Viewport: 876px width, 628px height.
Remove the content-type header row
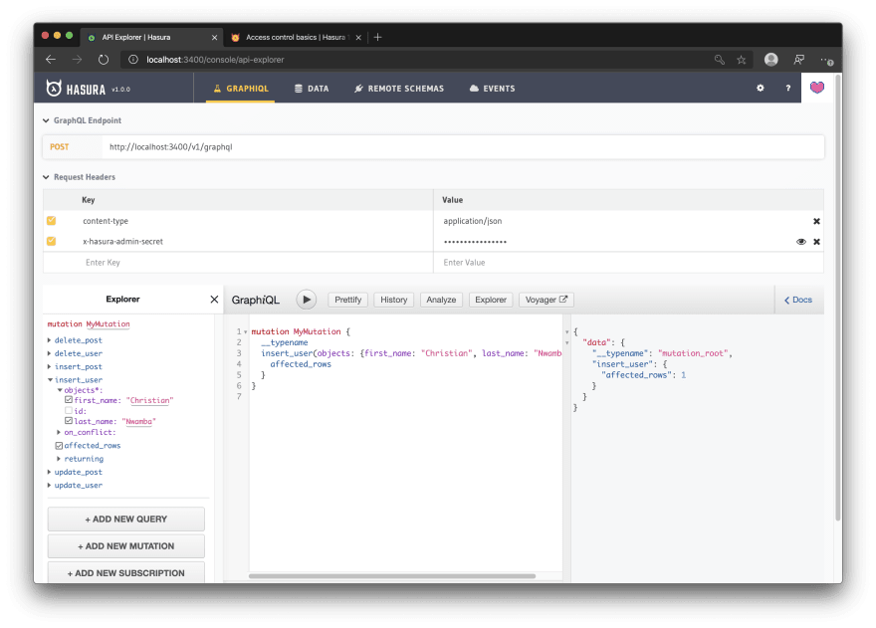point(816,221)
